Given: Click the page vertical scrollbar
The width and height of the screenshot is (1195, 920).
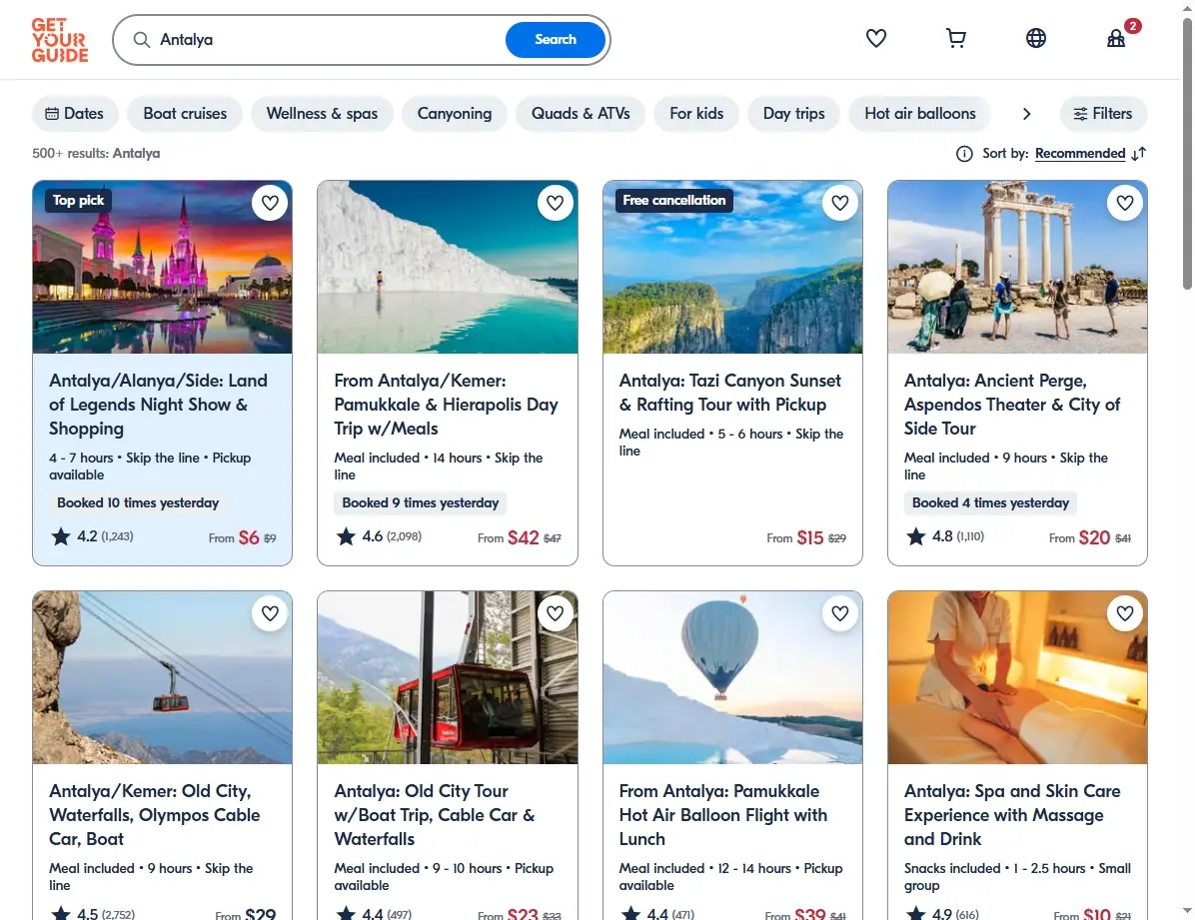Looking at the screenshot, I should [x=1187, y=153].
